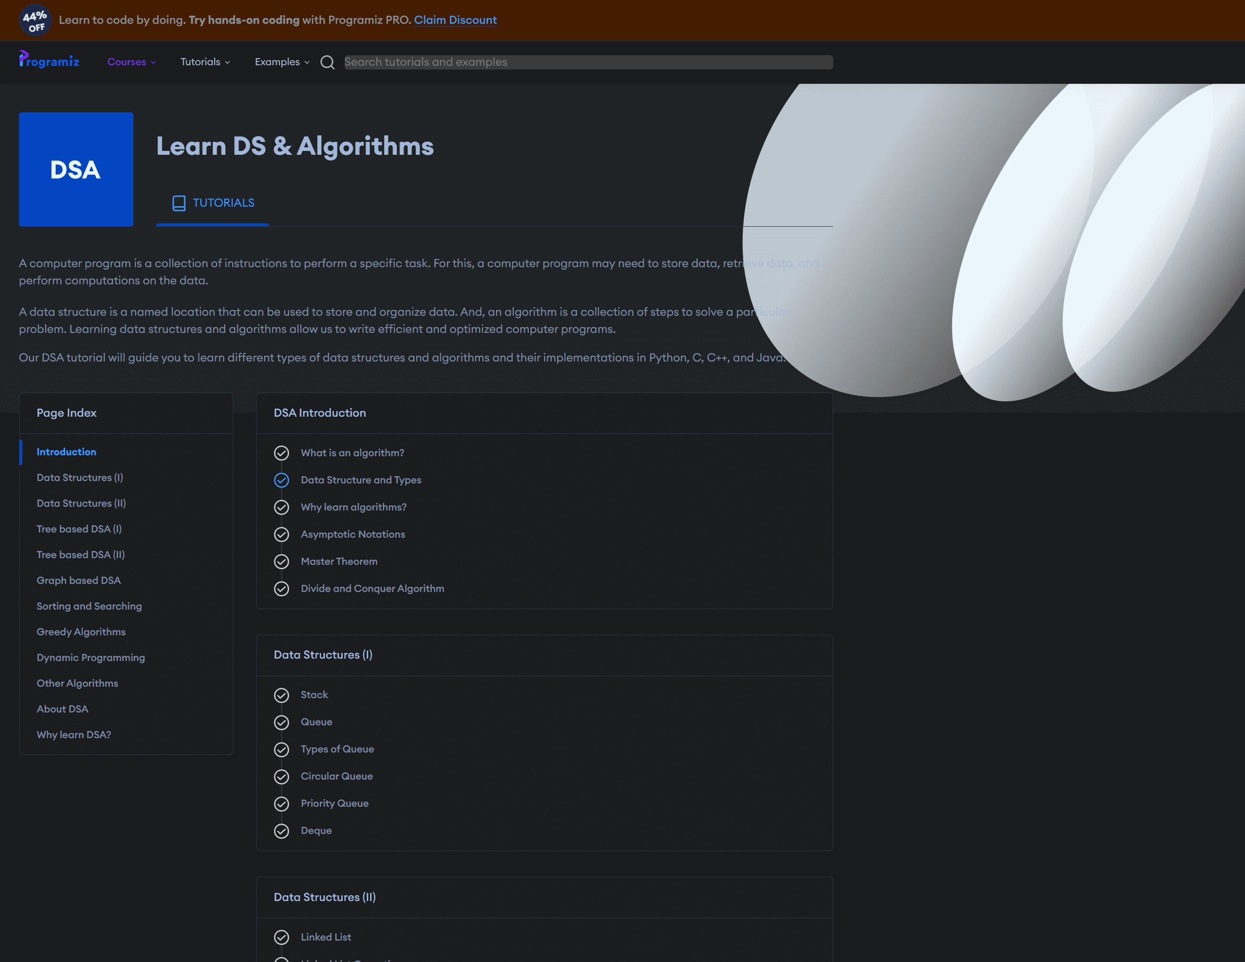Viewport: 1245px width, 962px height.
Task: Go to Greedy Algorithms section
Action: click(x=81, y=631)
